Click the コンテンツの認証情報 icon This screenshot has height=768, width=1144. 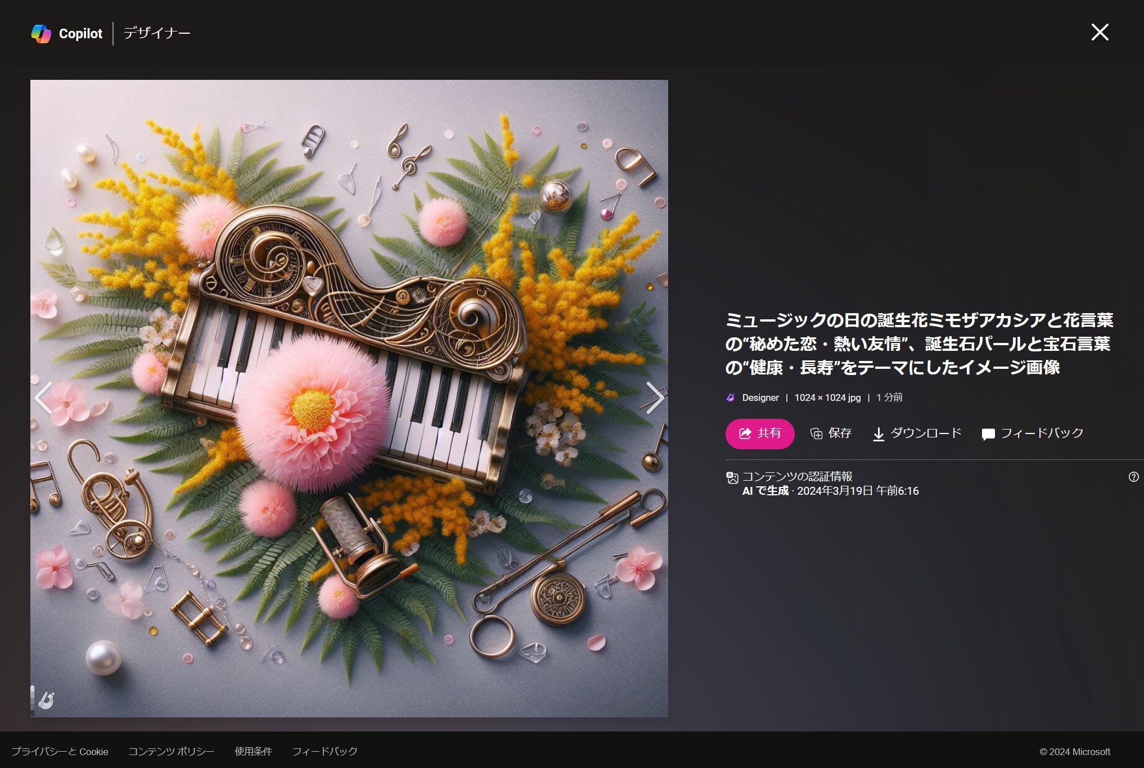732,478
